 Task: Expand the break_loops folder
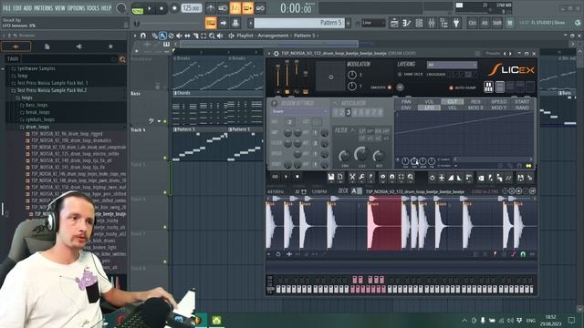click(35, 112)
